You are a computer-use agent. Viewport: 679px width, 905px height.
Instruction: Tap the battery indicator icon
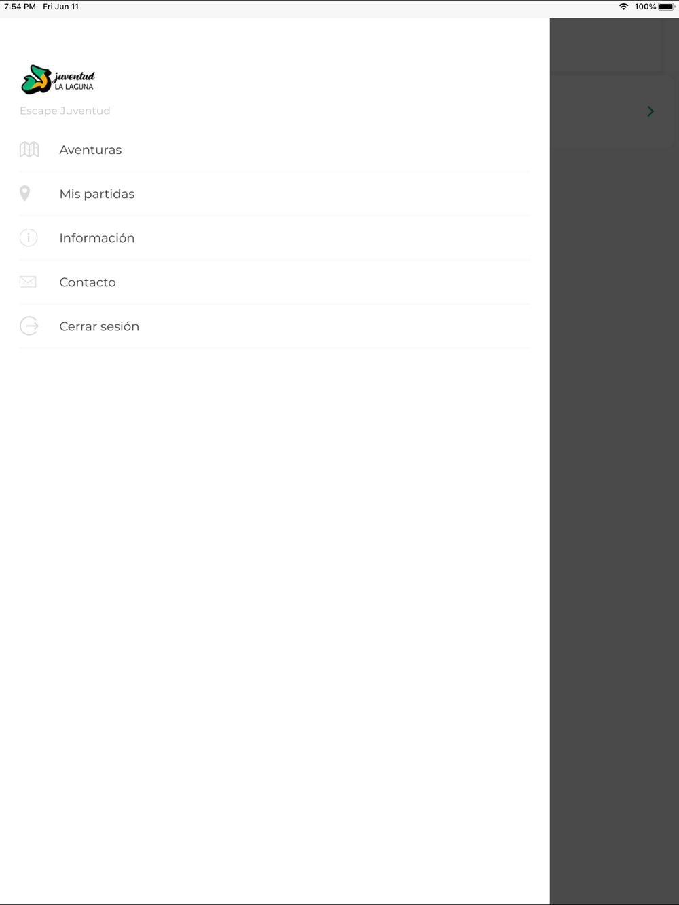(666, 7)
